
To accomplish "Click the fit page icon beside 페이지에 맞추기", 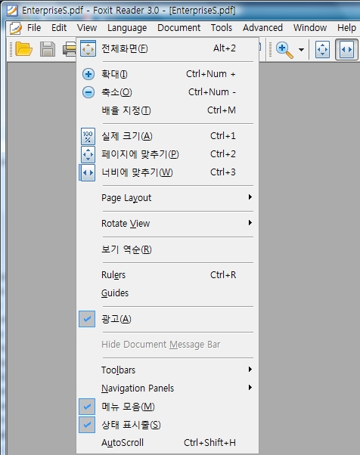I will (x=88, y=154).
